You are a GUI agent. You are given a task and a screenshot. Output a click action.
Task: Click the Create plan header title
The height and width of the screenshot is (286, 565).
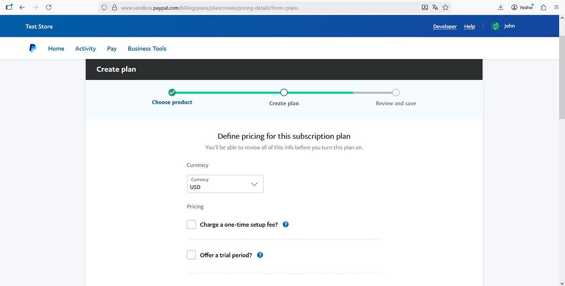pos(116,69)
